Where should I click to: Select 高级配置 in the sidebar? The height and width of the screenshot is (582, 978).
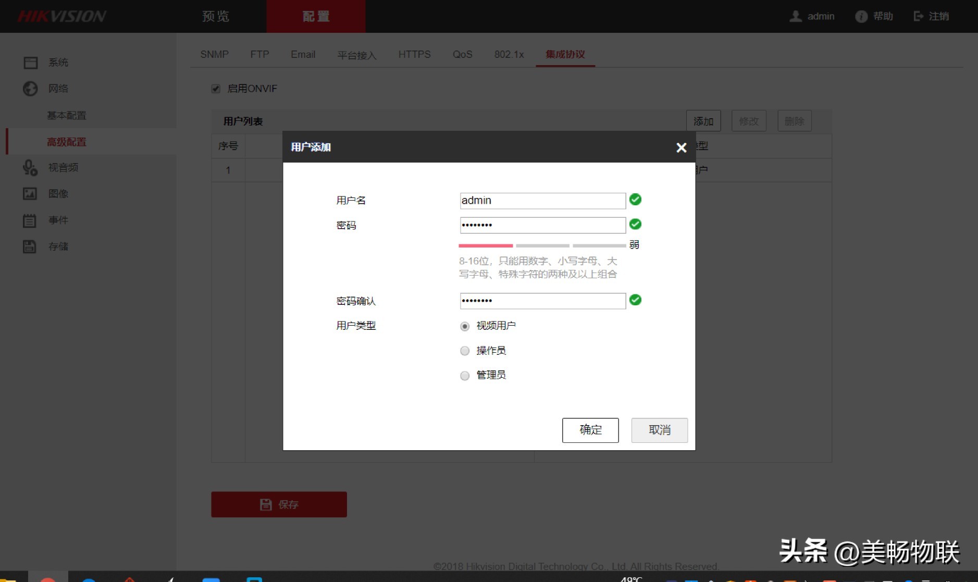(67, 142)
